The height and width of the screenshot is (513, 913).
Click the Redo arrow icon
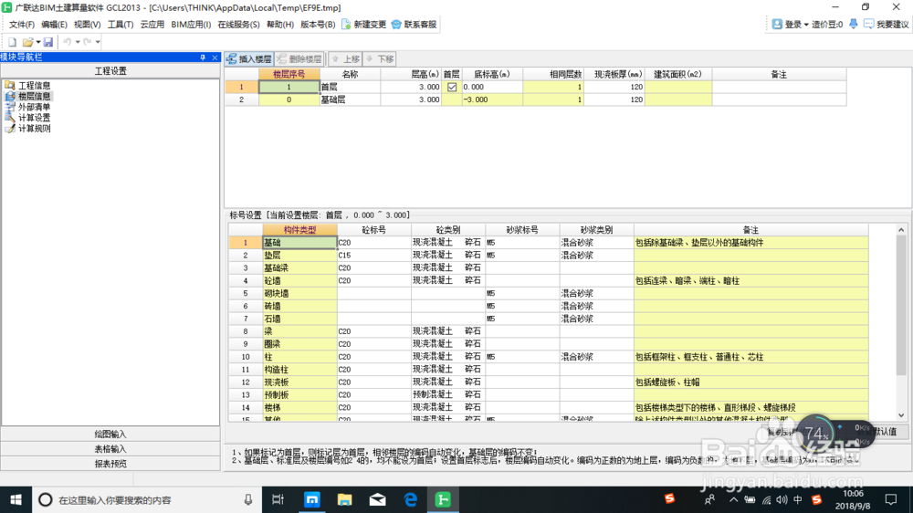tap(88, 42)
